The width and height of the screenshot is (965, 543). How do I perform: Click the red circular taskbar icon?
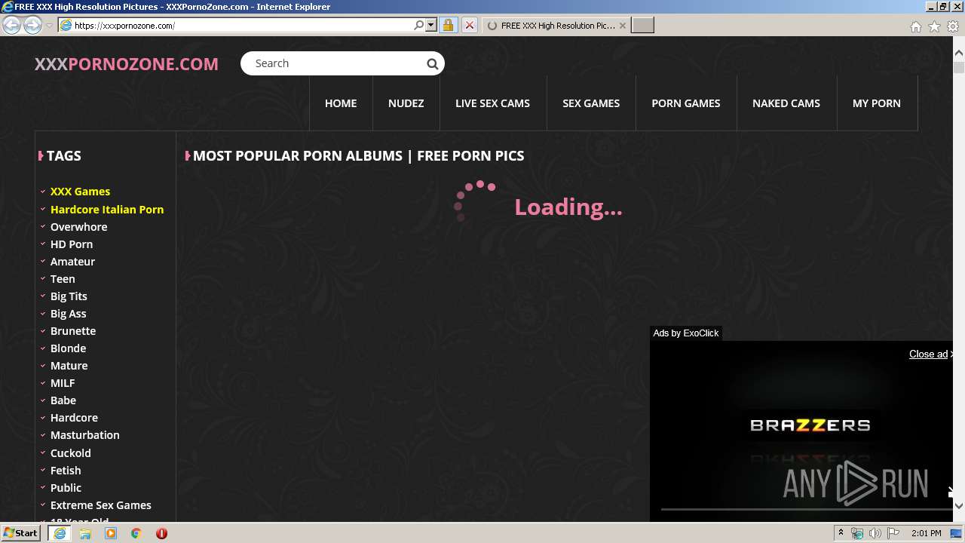coord(161,533)
